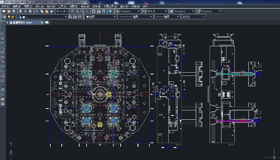Open the 文件 (File) menu
Viewport: 280px width, 160px height.
5,6
